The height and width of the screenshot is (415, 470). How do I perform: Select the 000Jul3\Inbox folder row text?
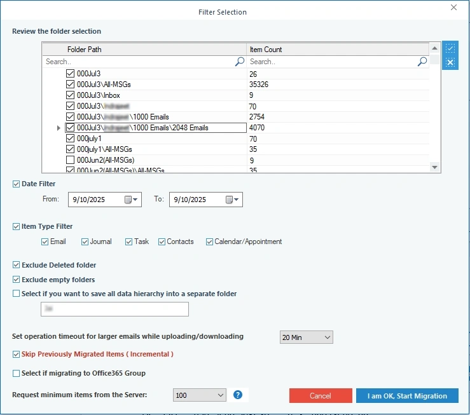click(99, 95)
